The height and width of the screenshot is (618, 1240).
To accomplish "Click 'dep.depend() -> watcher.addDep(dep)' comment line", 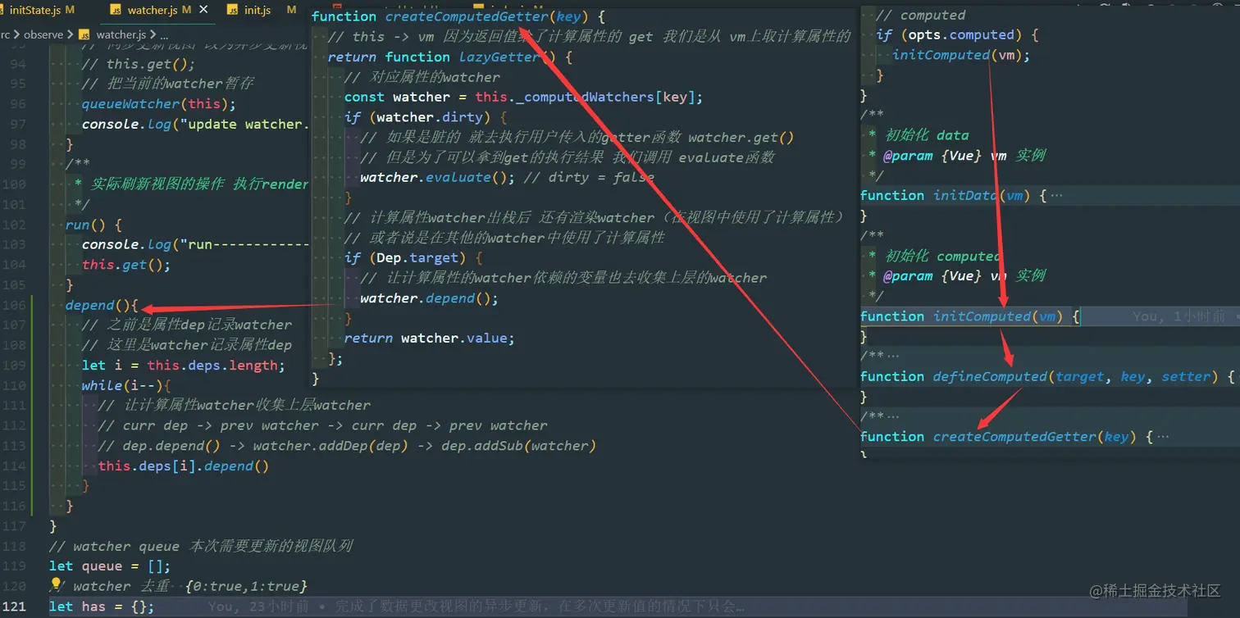I will (x=347, y=446).
